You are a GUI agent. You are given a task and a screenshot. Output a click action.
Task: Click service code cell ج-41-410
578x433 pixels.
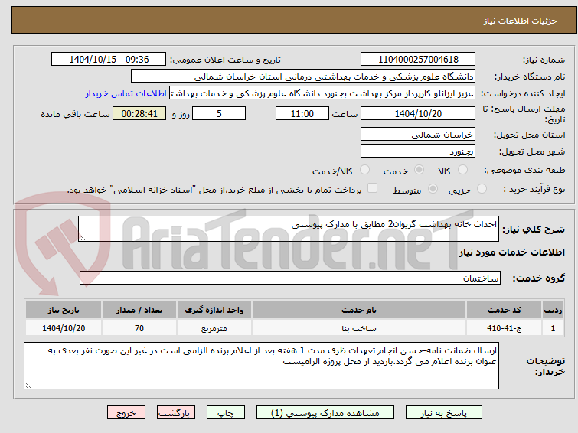point(504,328)
